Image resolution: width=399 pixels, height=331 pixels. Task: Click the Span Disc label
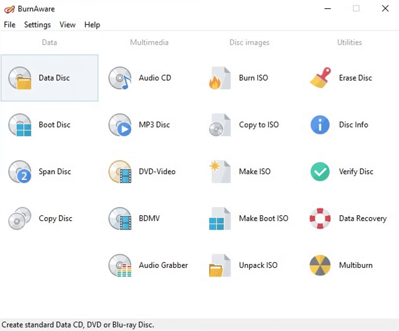tap(55, 172)
